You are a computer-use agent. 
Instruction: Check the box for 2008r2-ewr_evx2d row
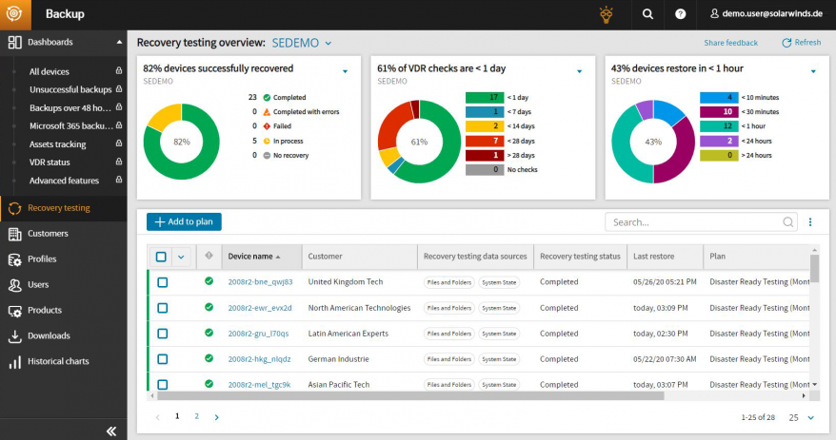[x=163, y=308]
